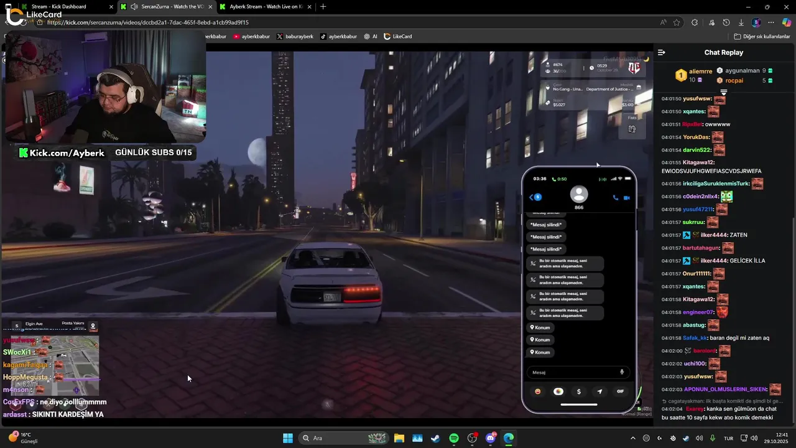Click chat username bartutahagun
This screenshot has height=448, width=796.
tap(701, 248)
